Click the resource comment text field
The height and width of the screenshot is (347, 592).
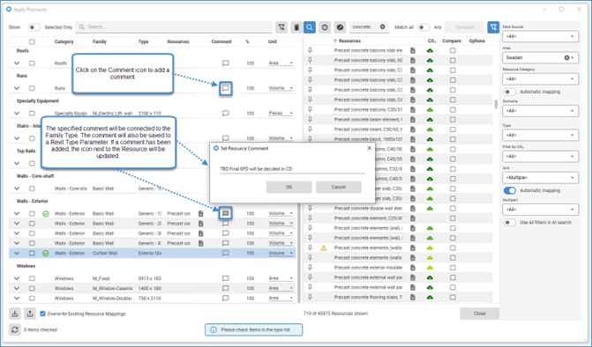coord(292,169)
